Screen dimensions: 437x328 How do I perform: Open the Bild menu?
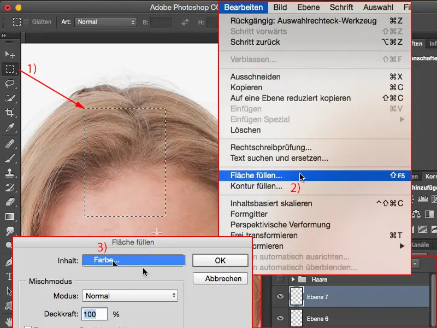point(280,7)
